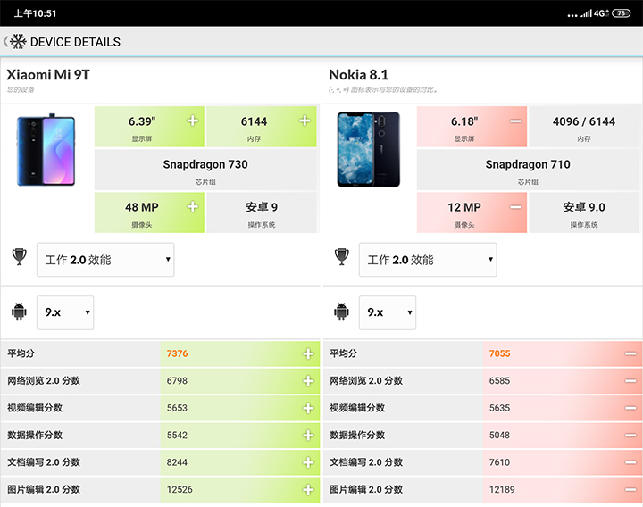The height and width of the screenshot is (507, 643).
Task: Tap the minus icon on 12 MP tile
Action: coord(515,207)
